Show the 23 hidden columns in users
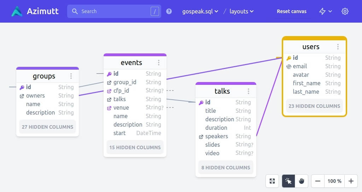 pos(314,106)
